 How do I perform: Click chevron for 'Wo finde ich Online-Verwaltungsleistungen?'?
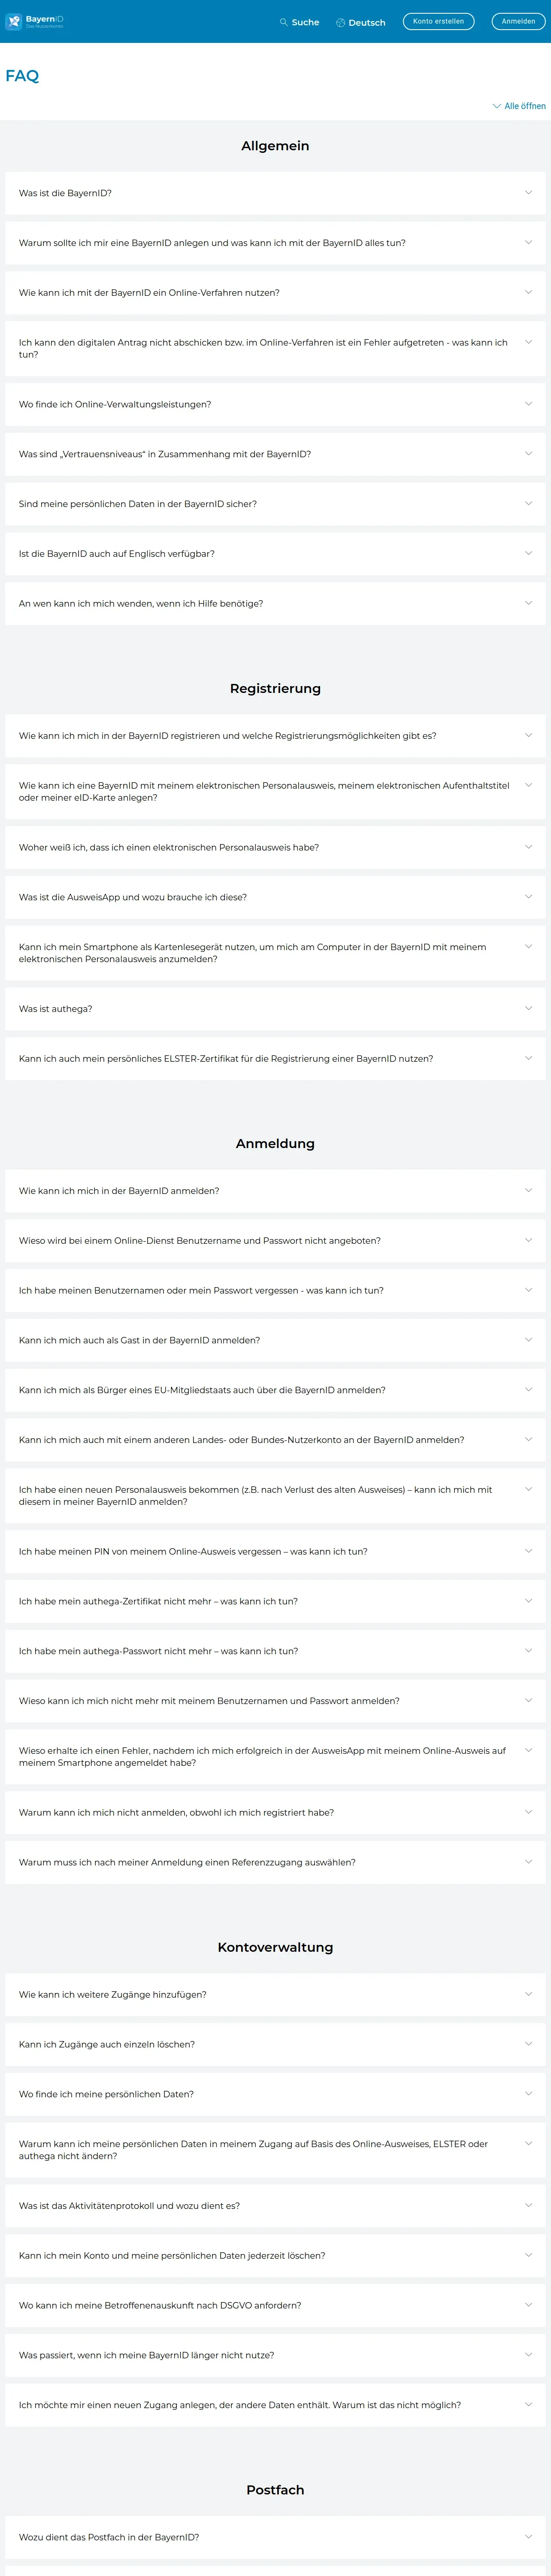point(528,404)
